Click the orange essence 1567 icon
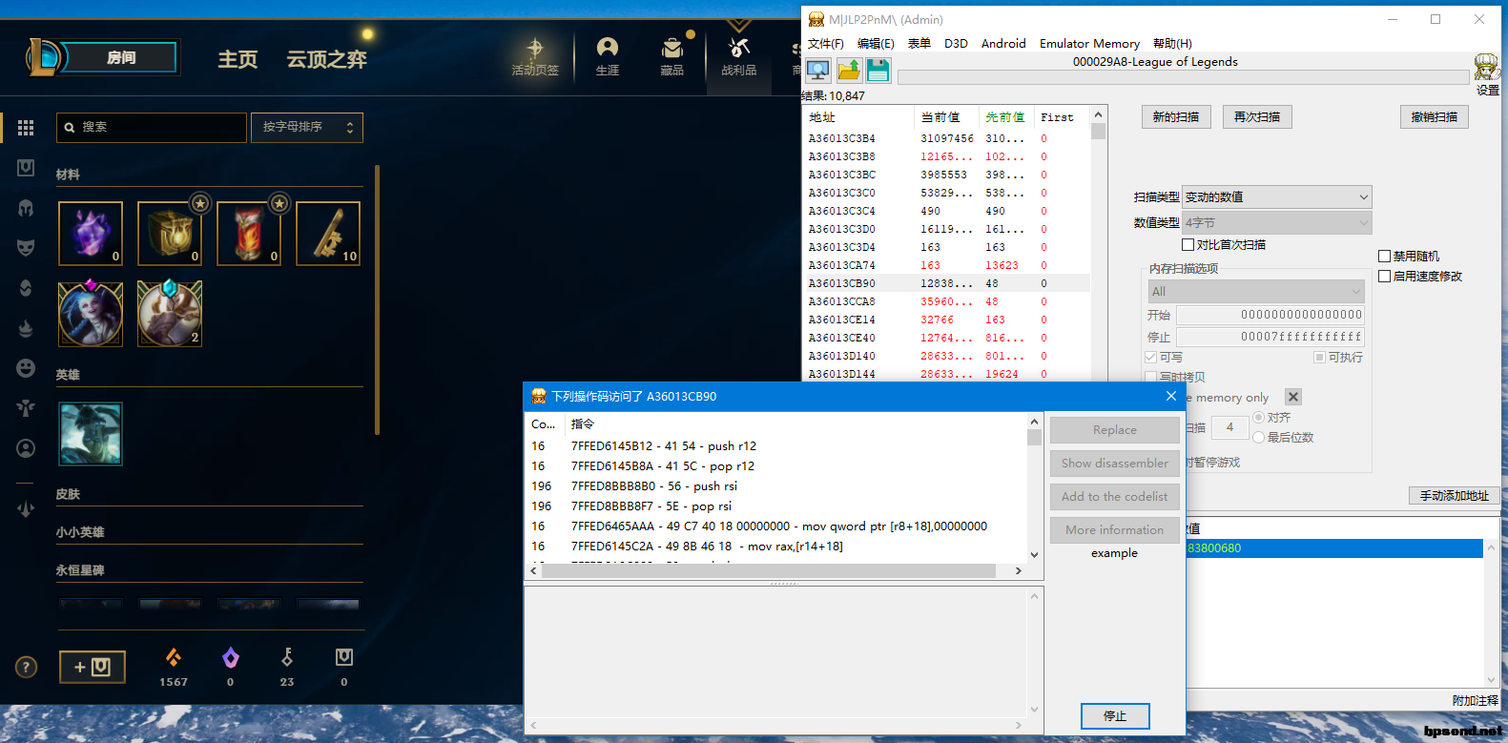Image resolution: width=1508 pixels, height=743 pixels. 174,657
